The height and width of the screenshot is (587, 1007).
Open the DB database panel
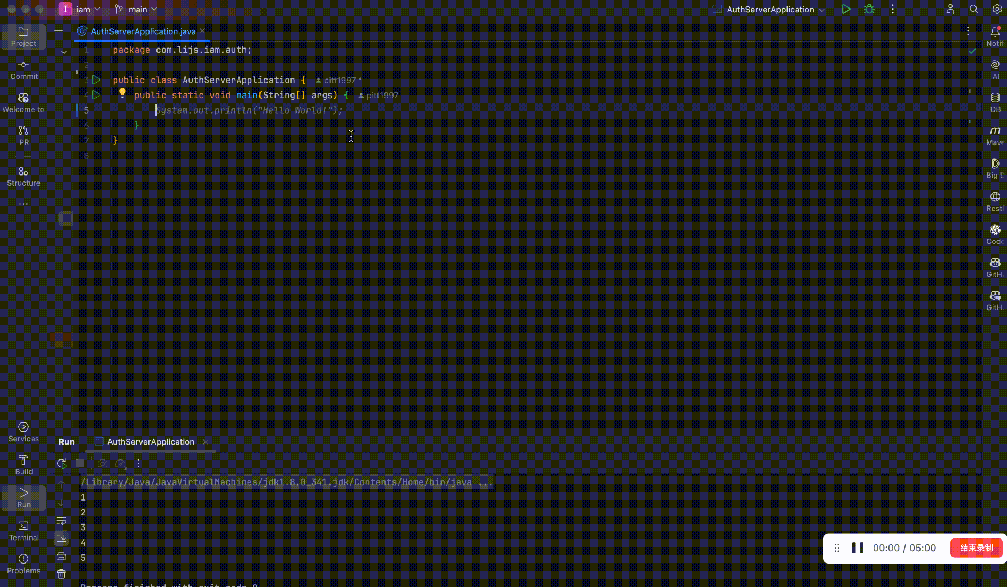pos(995,102)
